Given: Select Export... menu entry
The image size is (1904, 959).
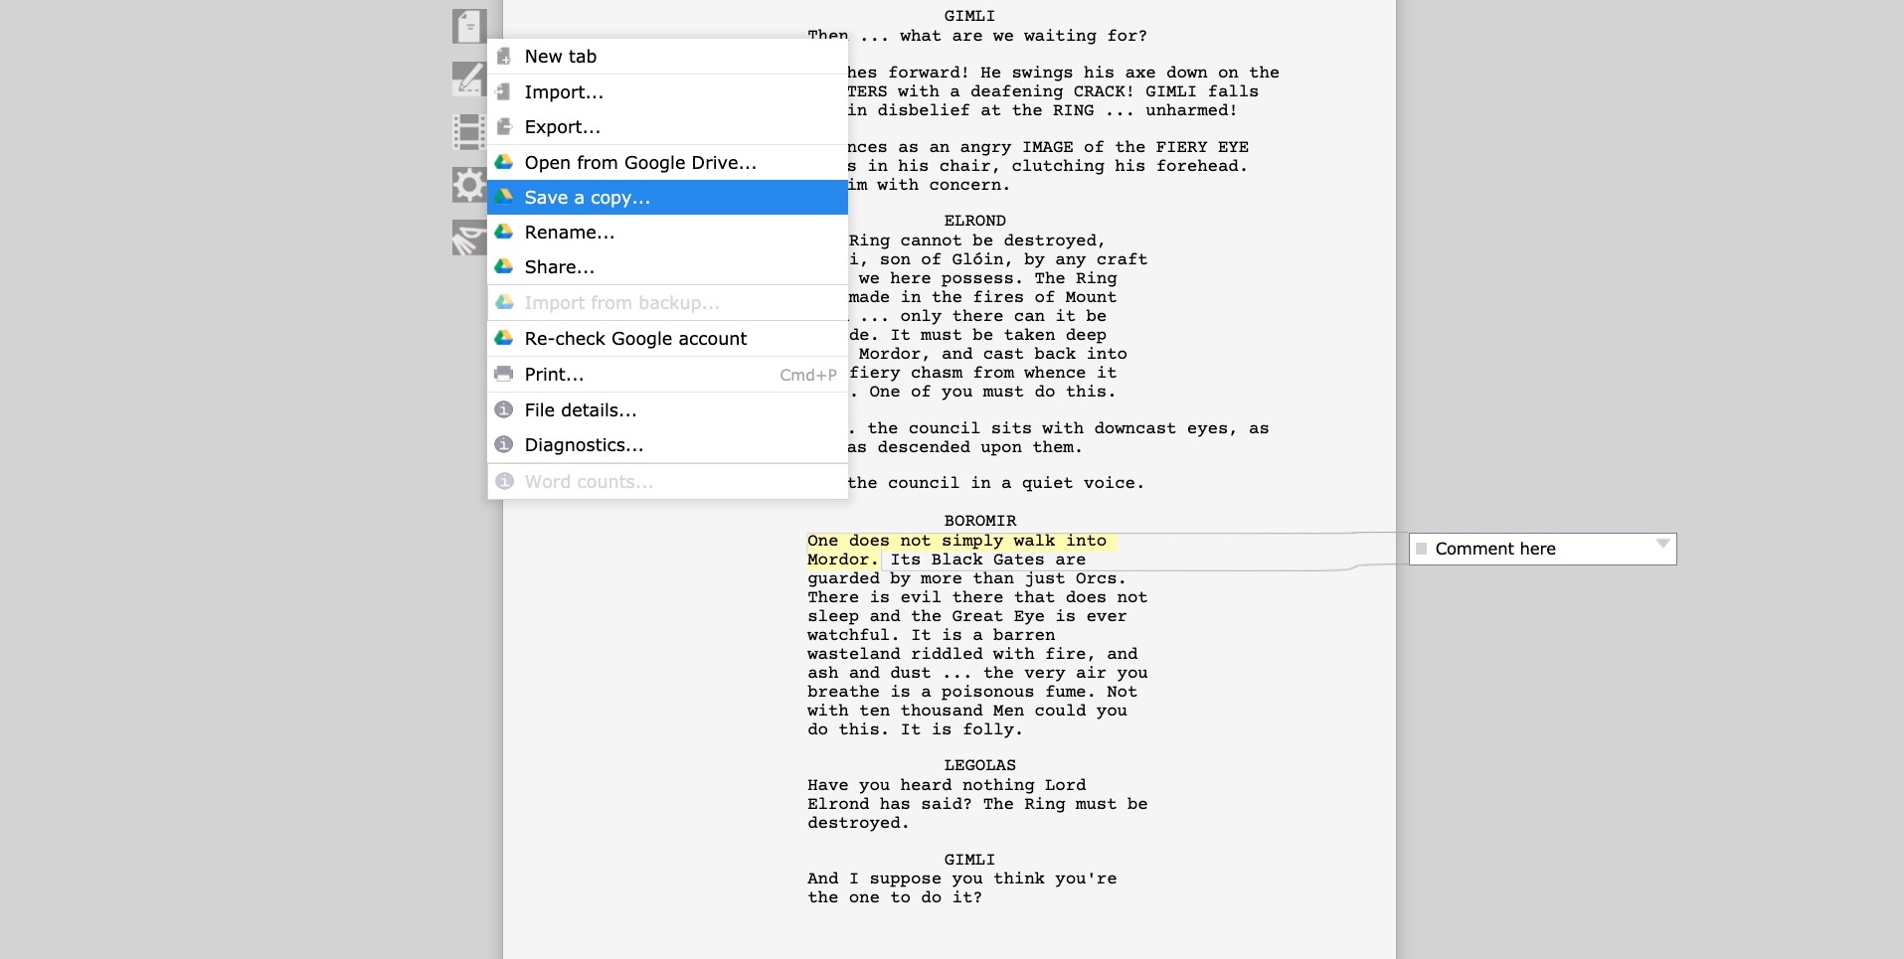Looking at the screenshot, I should (563, 127).
